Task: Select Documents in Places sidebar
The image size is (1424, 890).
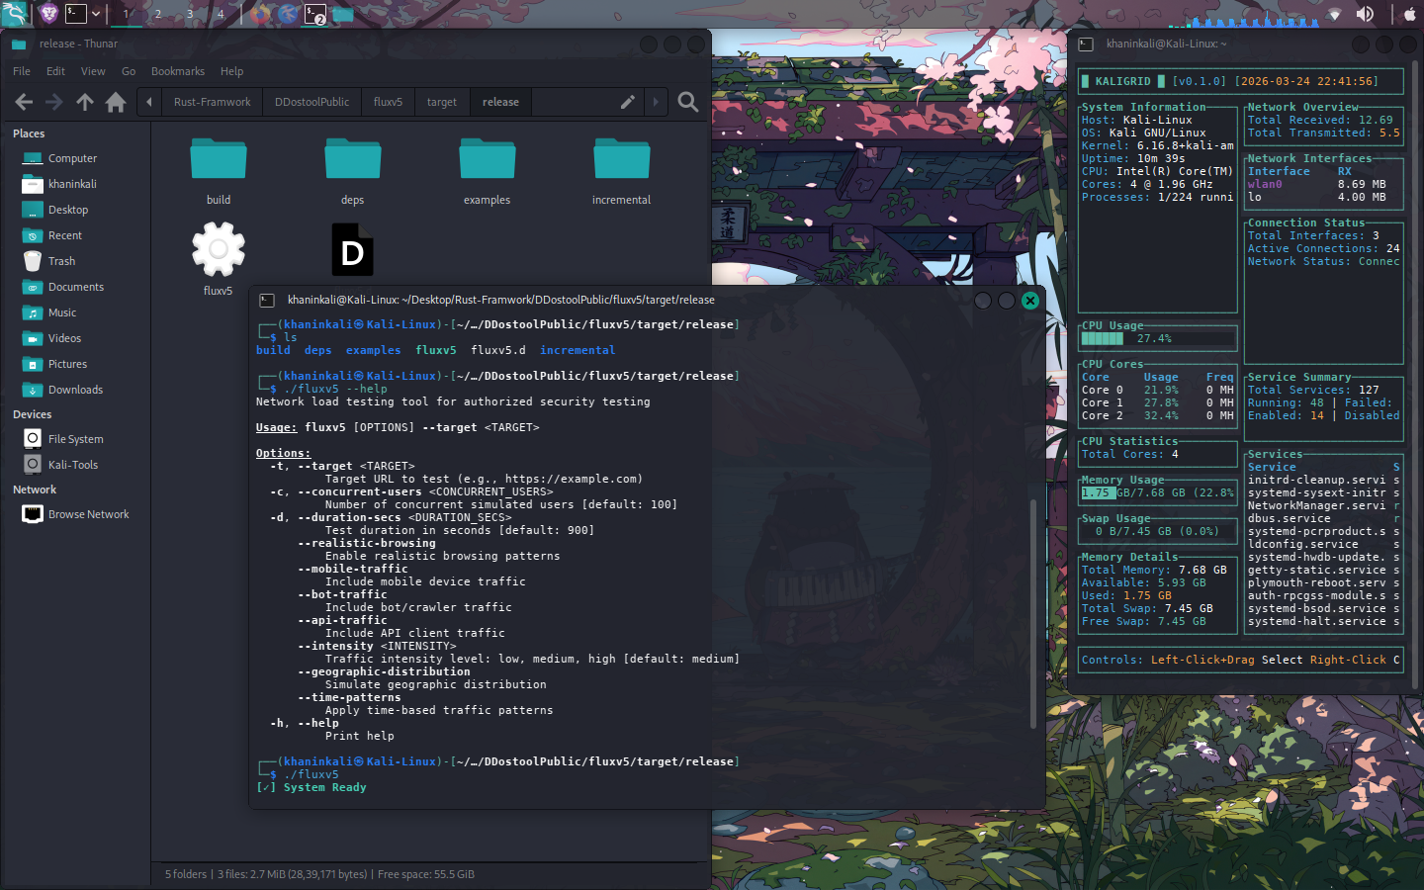Action: click(x=75, y=287)
